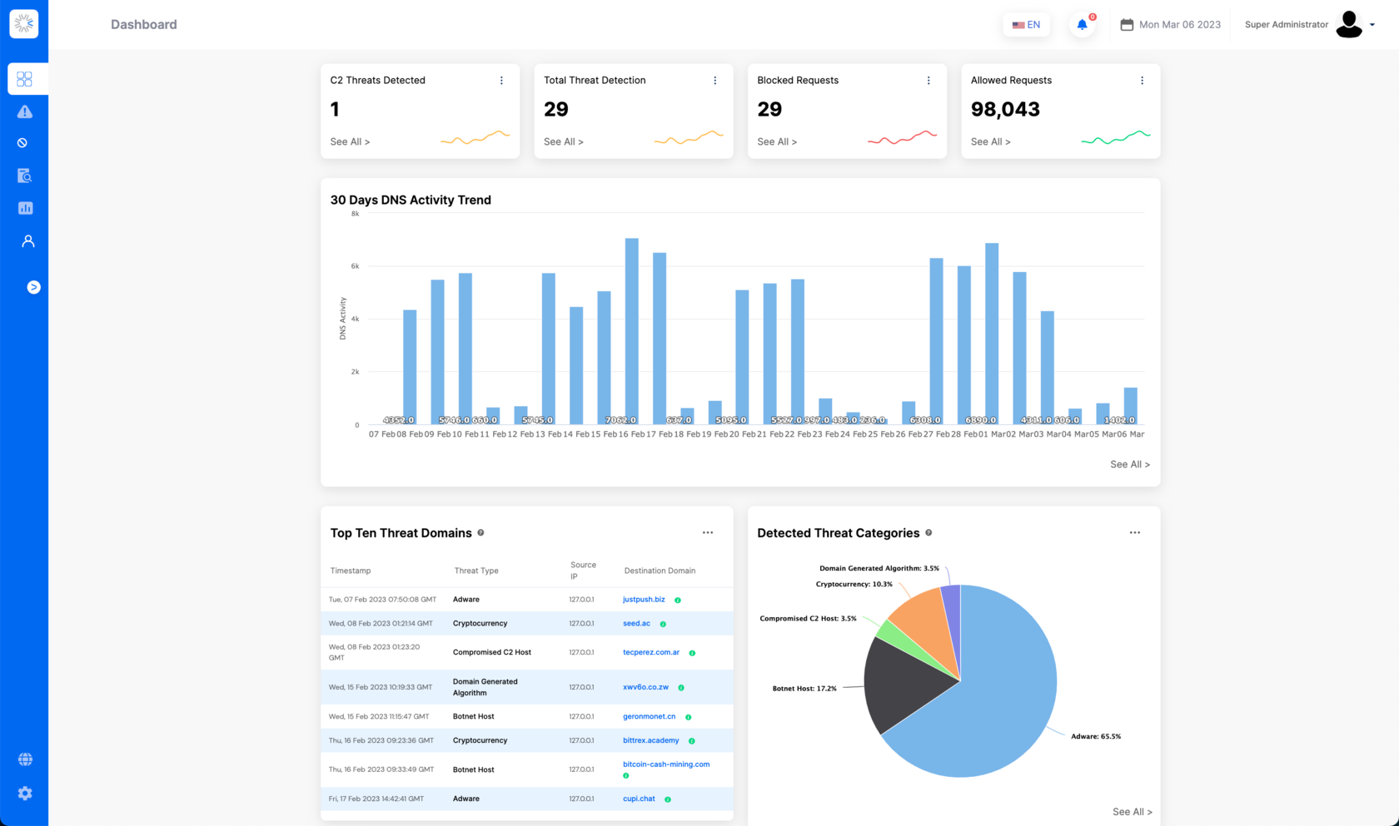Click See All under Blocked Requests
1399x826 pixels.
(777, 141)
